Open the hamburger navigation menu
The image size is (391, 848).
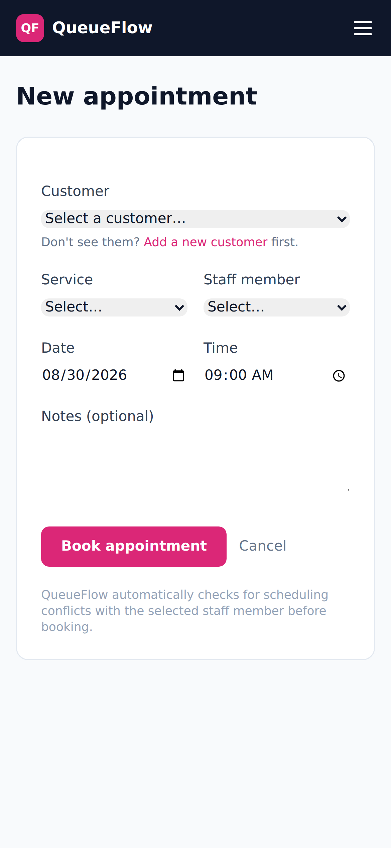pyautogui.click(x=363, y=28)
